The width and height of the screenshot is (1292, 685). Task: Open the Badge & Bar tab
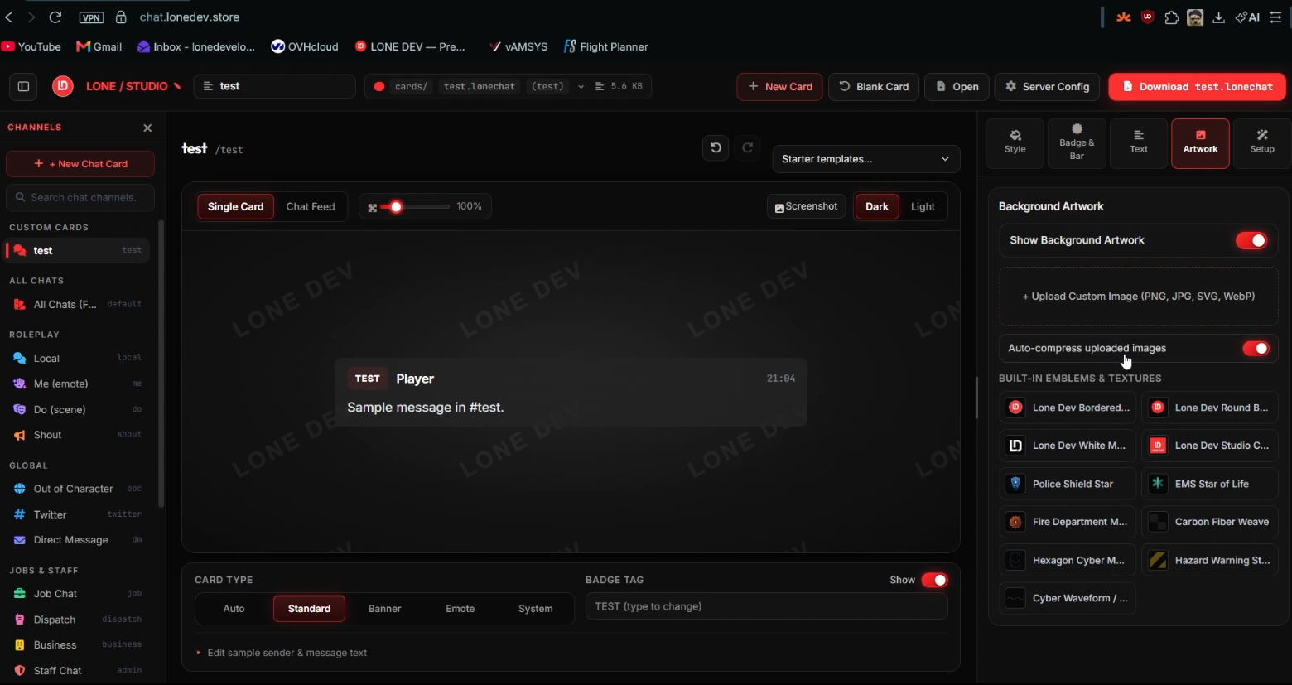(1077, 143)
